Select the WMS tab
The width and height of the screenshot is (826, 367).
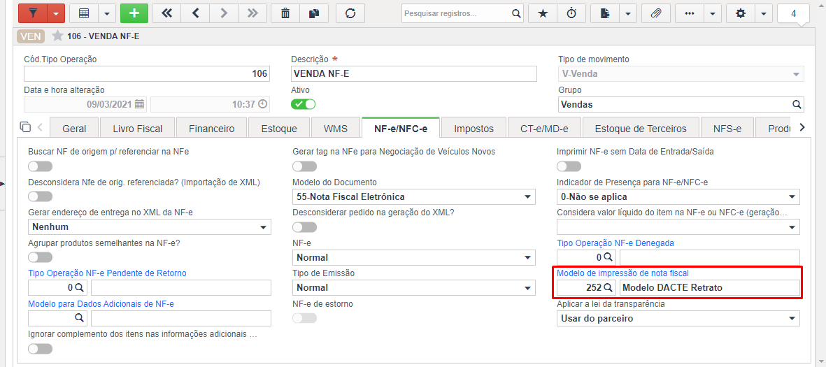pyautogui.click(x=336, y=129)
